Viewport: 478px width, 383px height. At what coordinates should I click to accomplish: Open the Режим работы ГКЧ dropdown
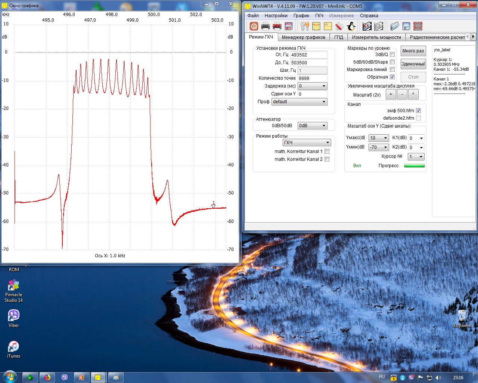(x=307, y=143)
